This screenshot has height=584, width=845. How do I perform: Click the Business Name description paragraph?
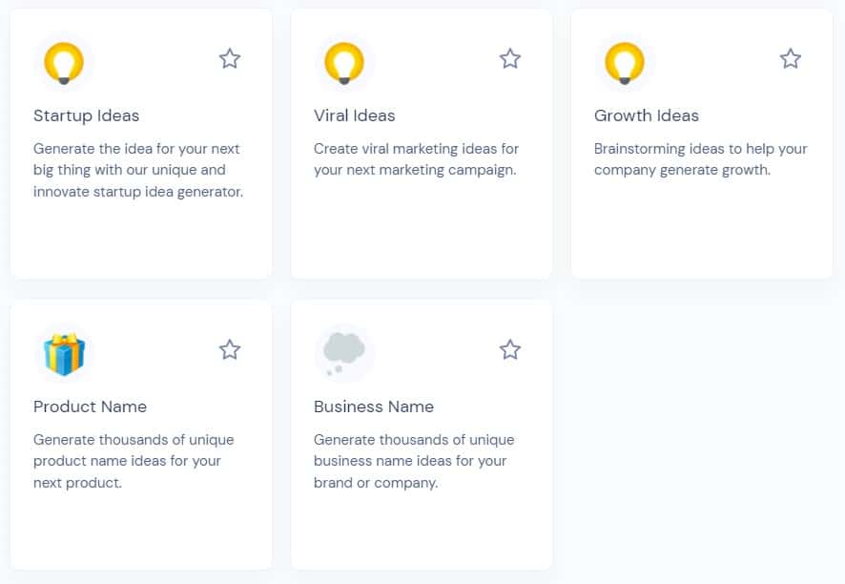coord(413,461)
